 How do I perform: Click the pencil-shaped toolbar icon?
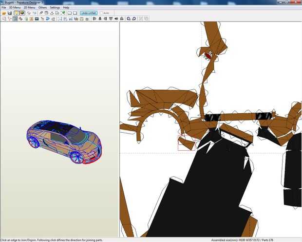click(41, 13)
